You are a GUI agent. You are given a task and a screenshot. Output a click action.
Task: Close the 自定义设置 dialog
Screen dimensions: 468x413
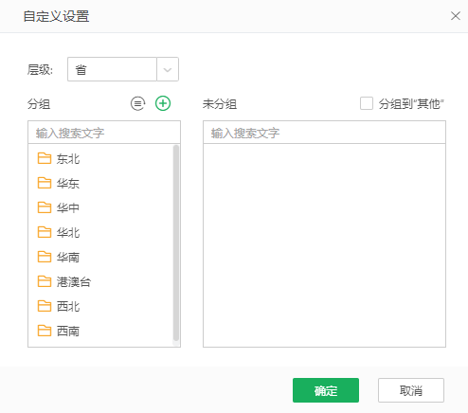pyautogui.click(x=455, y=16)
